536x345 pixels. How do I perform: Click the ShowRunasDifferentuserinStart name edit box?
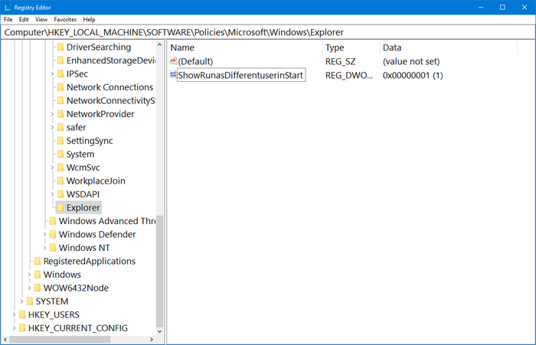[x=241, y=75]
